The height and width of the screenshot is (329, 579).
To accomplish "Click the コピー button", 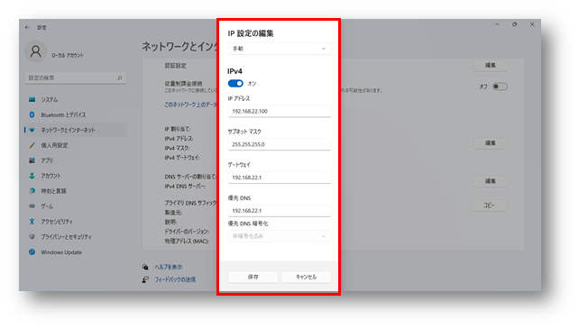I will [x=490, y=205].
